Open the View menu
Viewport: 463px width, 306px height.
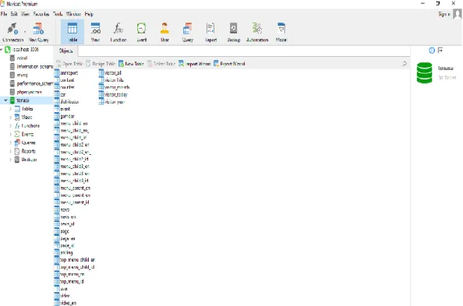tap(25, 14)
